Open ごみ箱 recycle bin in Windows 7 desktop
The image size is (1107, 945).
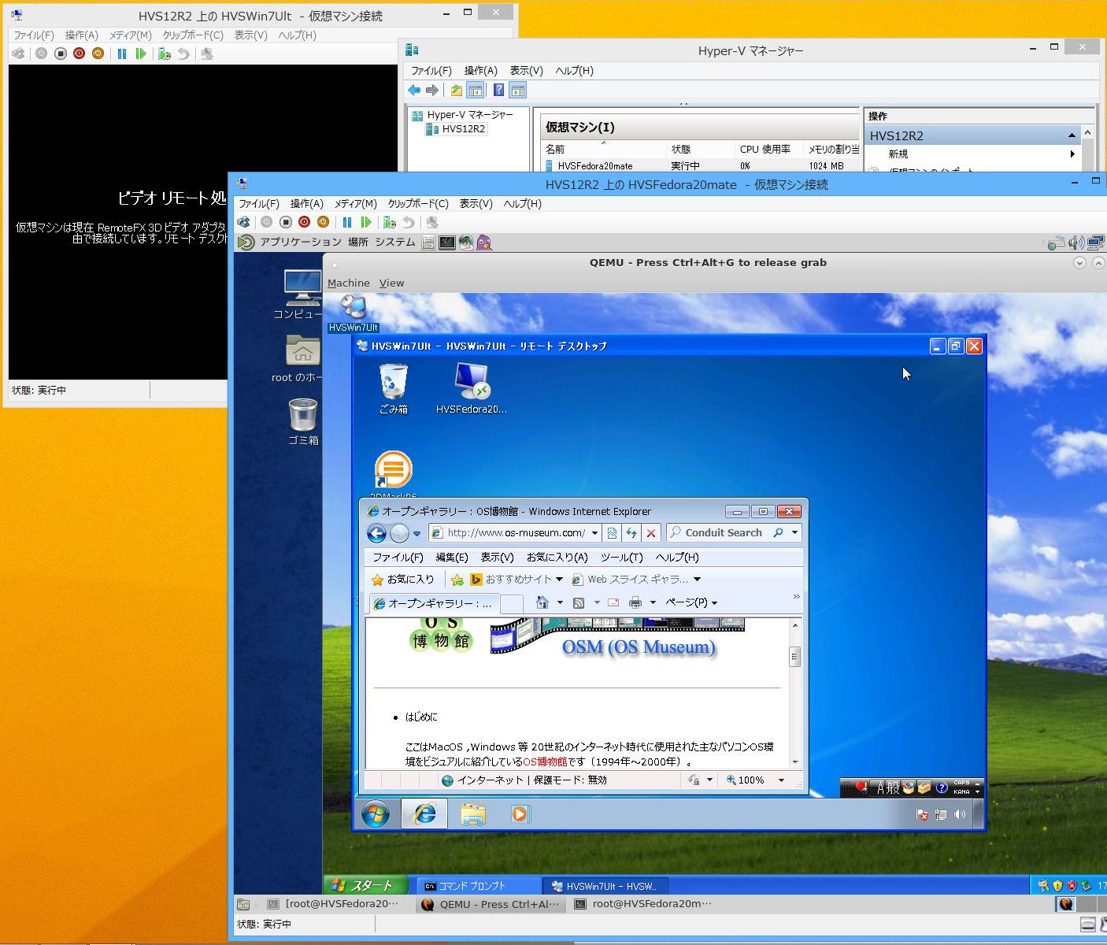pos(393,389)
